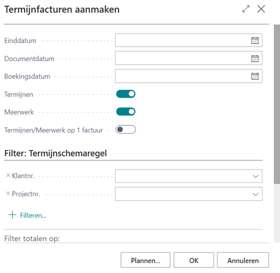Viewport: 280px width, 273px height.
Task: Confirm with the OK button
Action: (x=194, y=259)
